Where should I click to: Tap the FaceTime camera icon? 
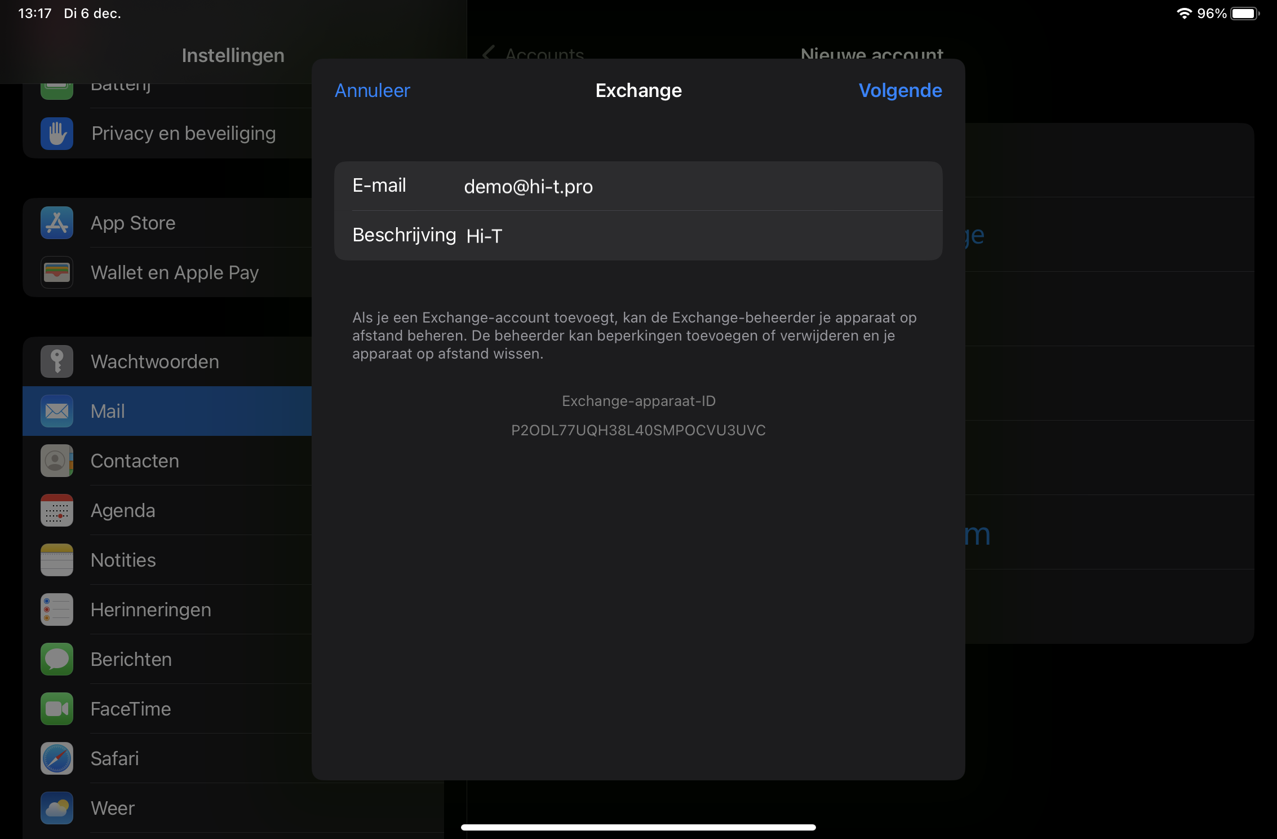coord(57,709)
